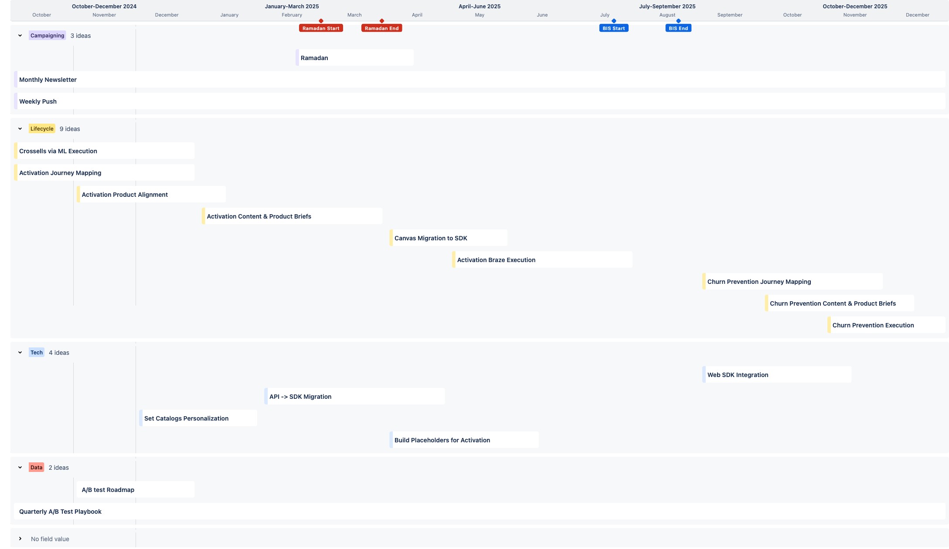Collapse the Lifecycle group chevron

click(20, 129)
